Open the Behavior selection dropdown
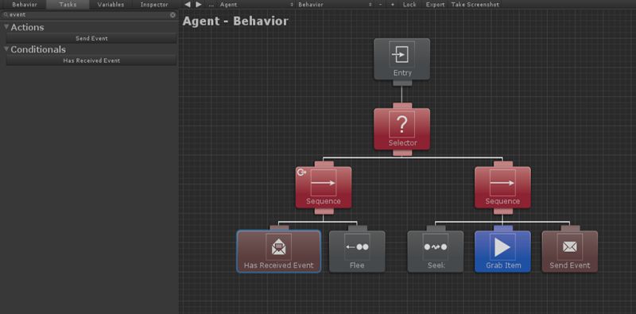 (x=334, y=5)
